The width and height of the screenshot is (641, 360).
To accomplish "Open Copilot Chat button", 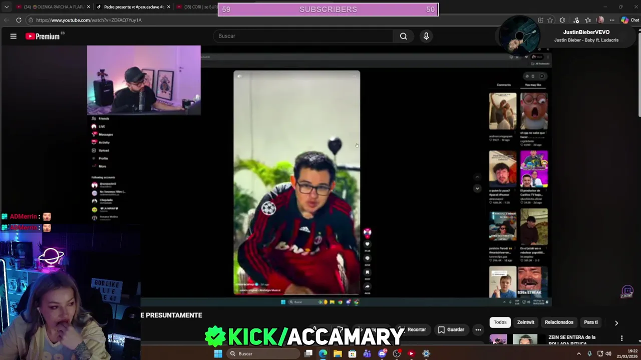I will [x=630, y=20].
